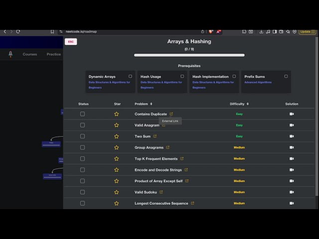This screenshot has width=319, height=239.
Task: Open the Practice nav item
Action: [x=54, y=54]
